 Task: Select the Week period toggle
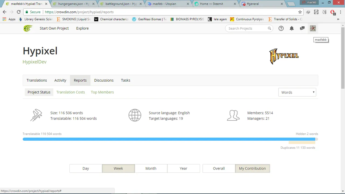(118, 168)
